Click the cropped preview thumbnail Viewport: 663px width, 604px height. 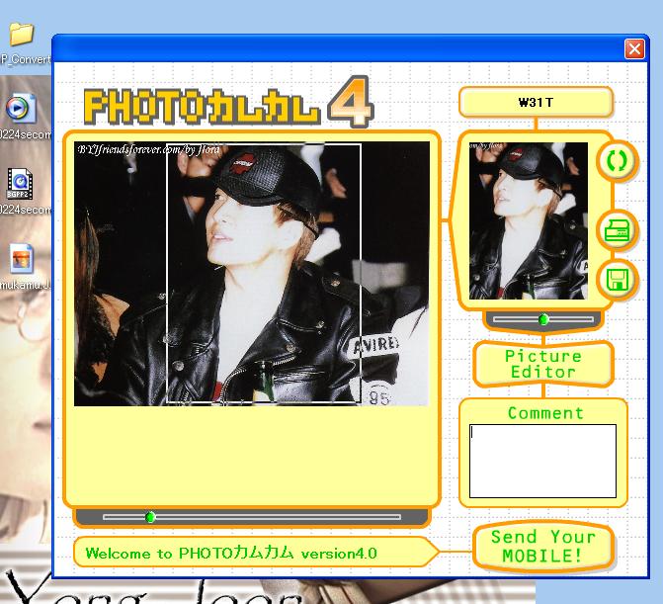528,220
